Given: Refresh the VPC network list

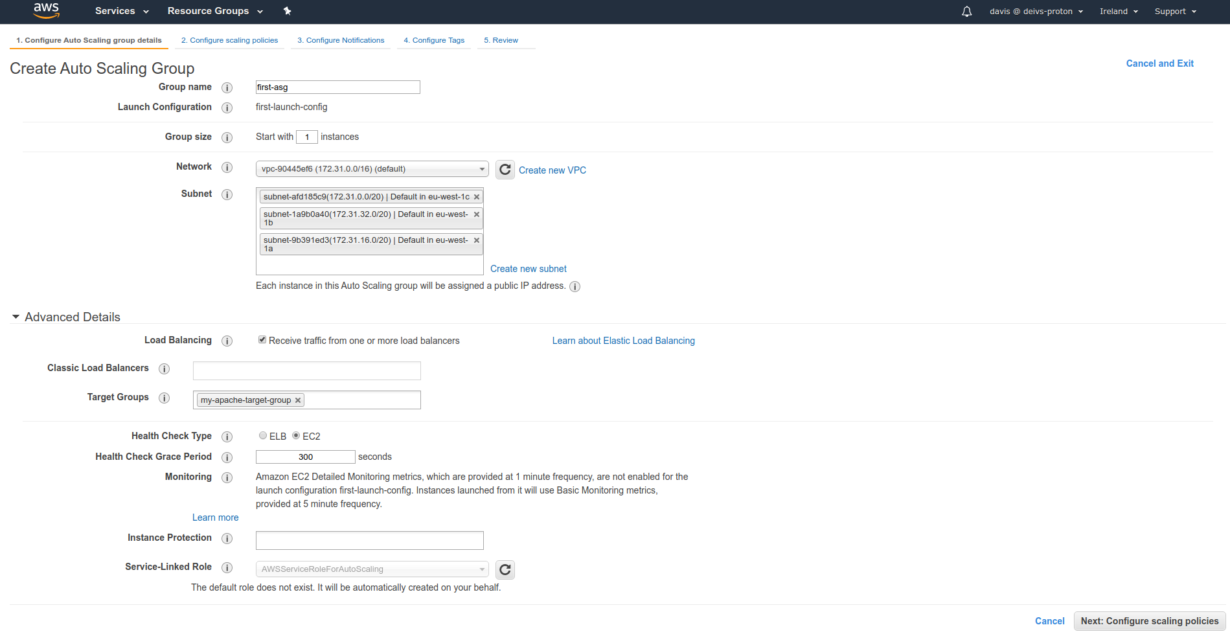Looking at the screenshot, I should coord(505,170).
